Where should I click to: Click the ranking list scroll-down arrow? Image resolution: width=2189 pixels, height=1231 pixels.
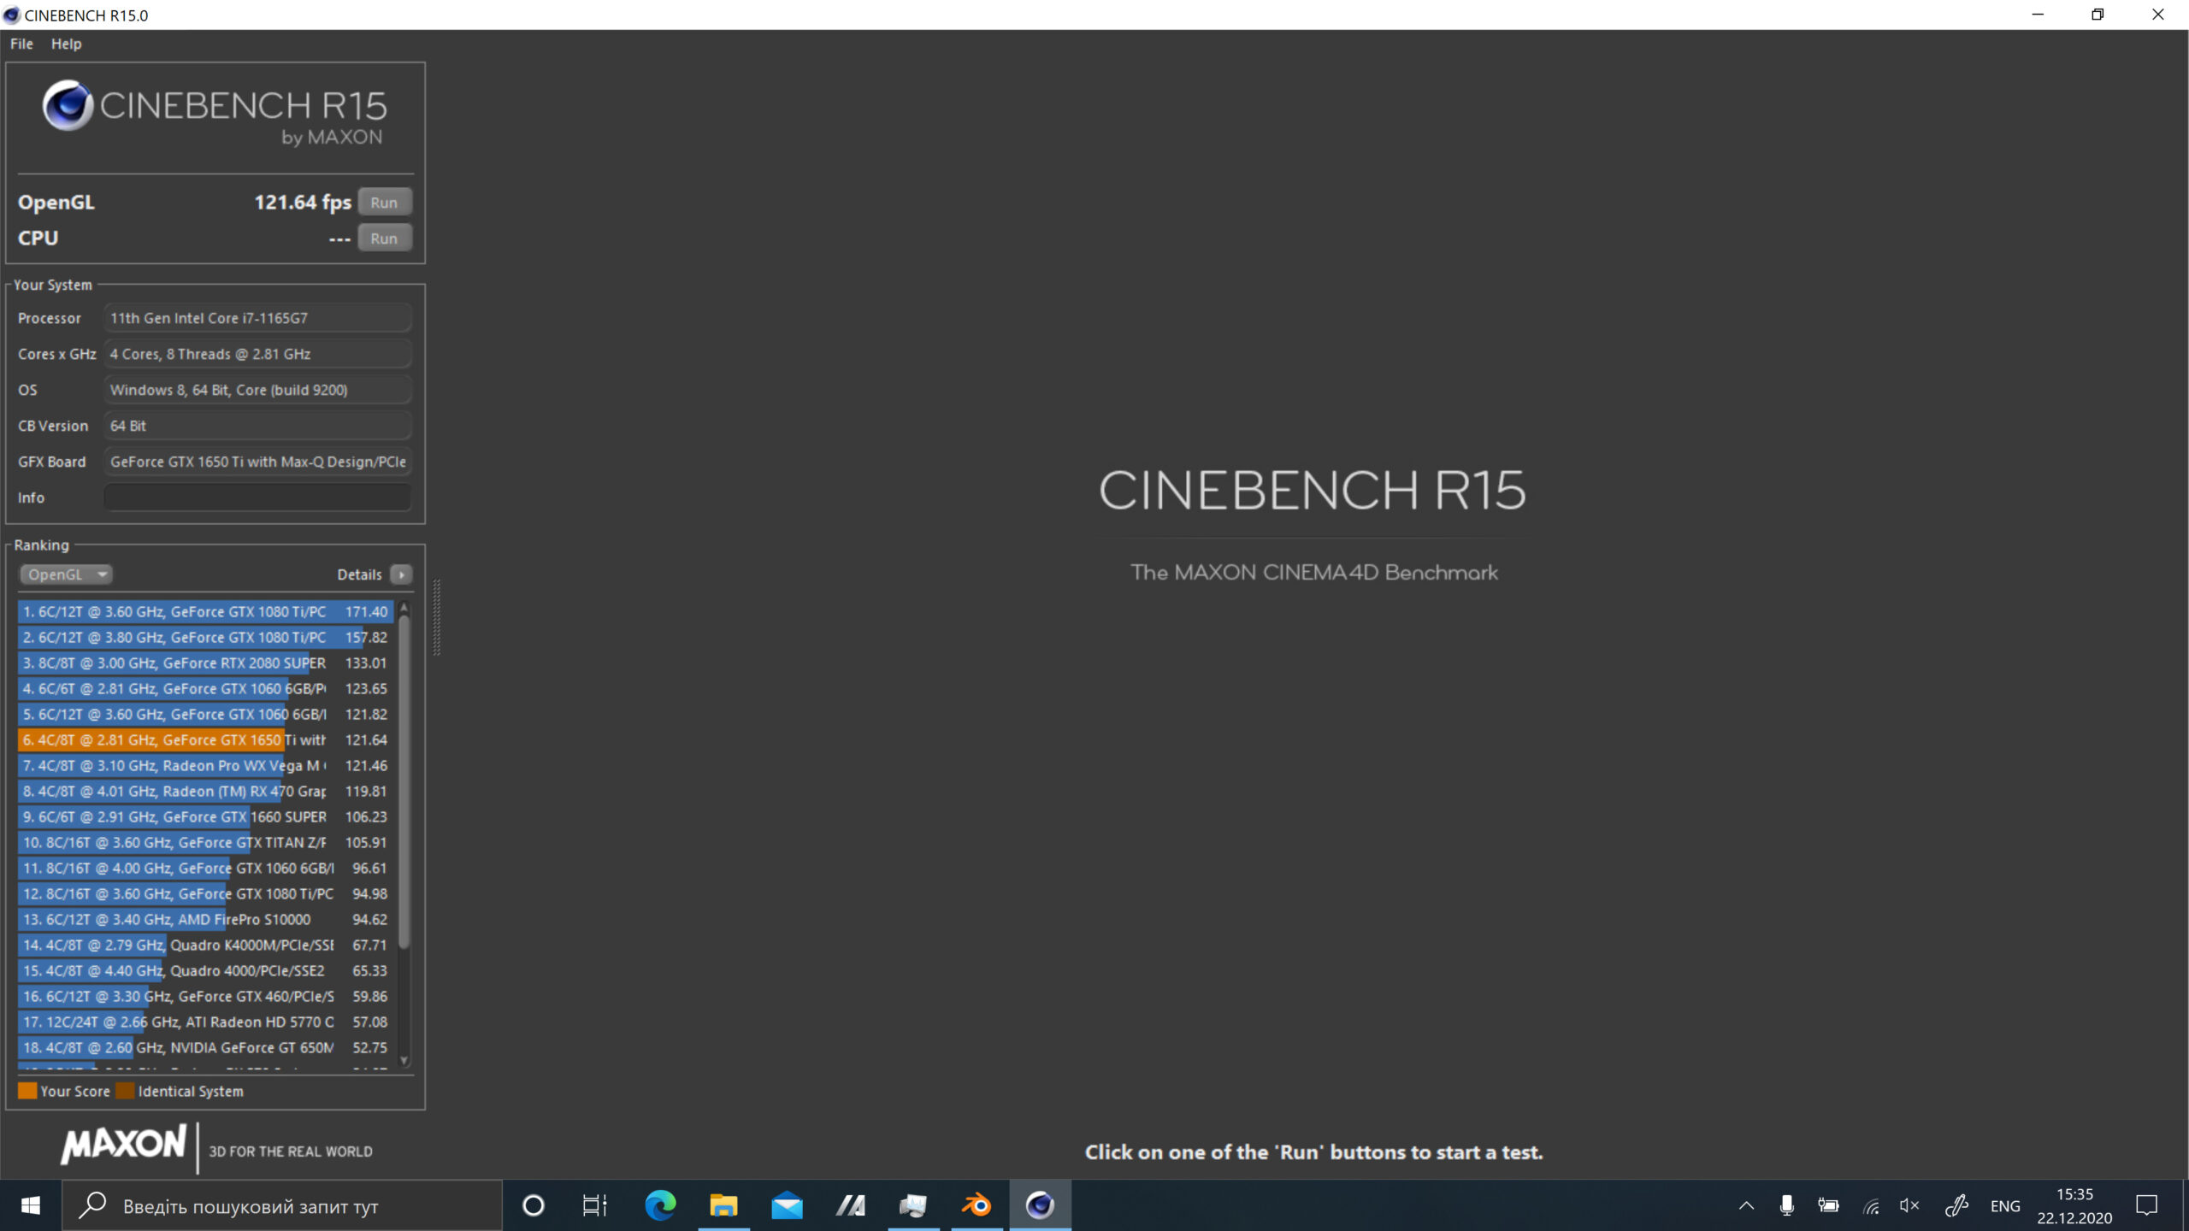pos(404,1060)
